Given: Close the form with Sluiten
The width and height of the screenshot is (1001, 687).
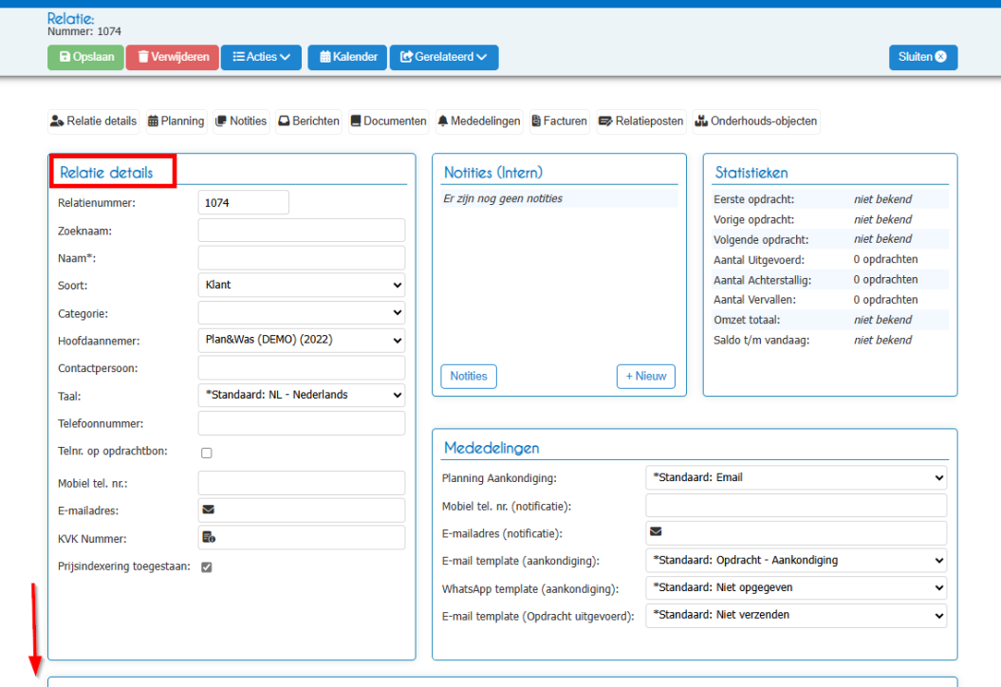Looking at the screenshot, I should click(923, 57).
